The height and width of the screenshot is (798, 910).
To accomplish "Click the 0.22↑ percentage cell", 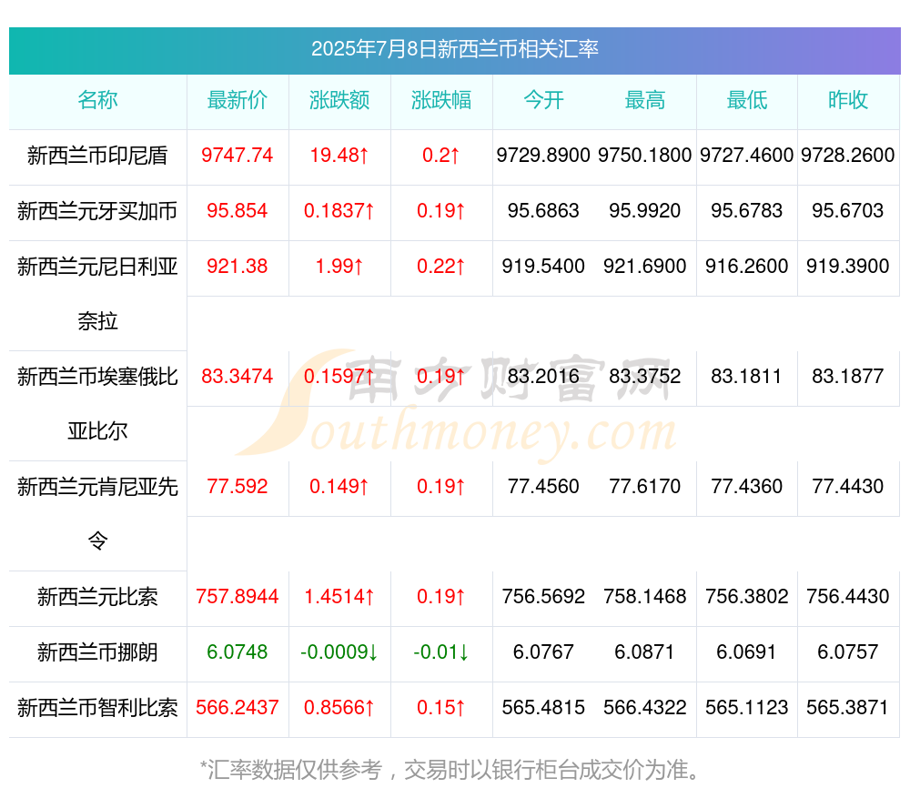I will pyautogui.click(x=441, y=266).
